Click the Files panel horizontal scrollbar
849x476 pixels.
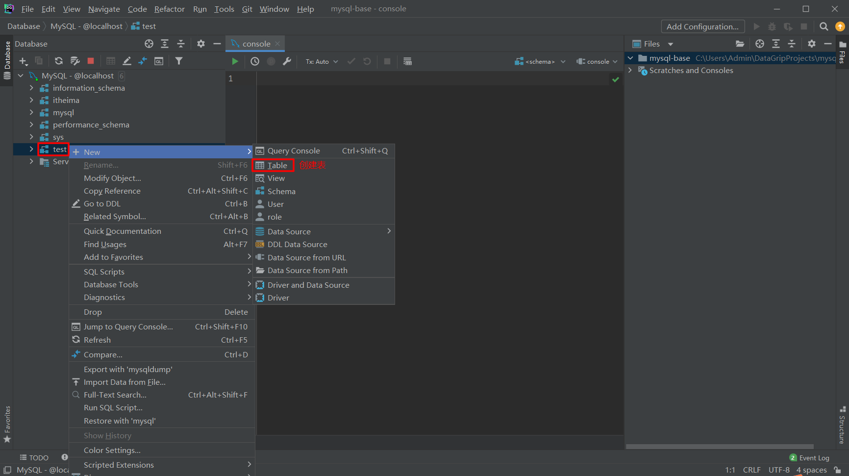coord(720,447)
